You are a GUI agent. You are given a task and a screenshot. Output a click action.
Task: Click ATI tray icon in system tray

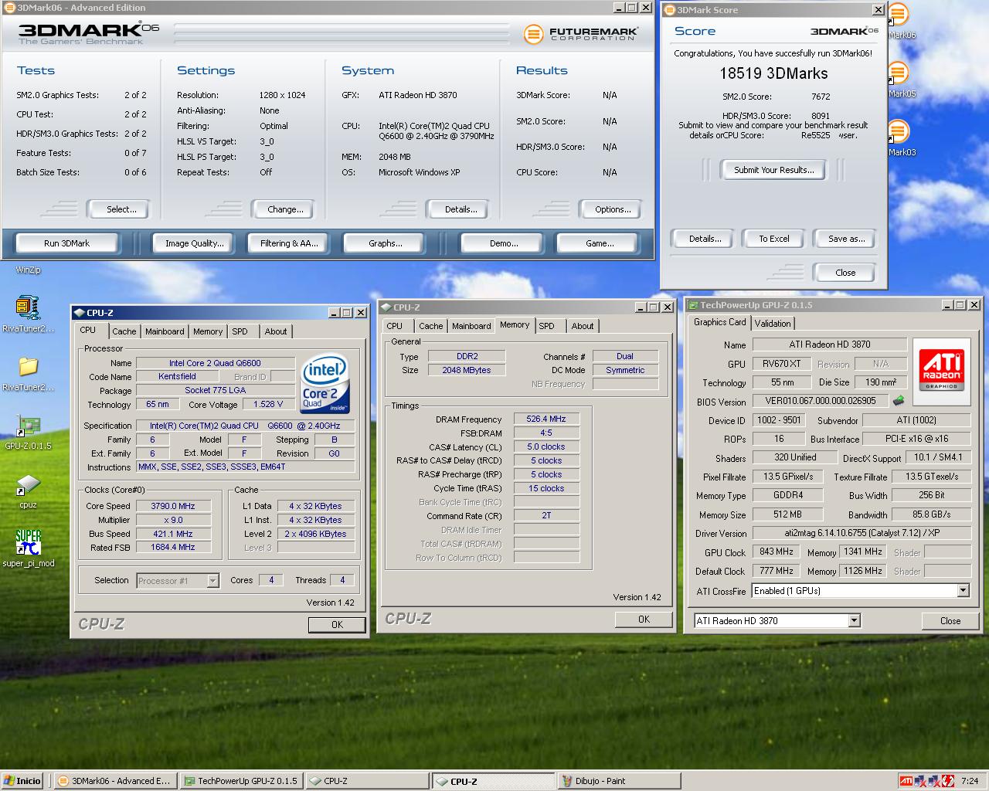[906, 781]
